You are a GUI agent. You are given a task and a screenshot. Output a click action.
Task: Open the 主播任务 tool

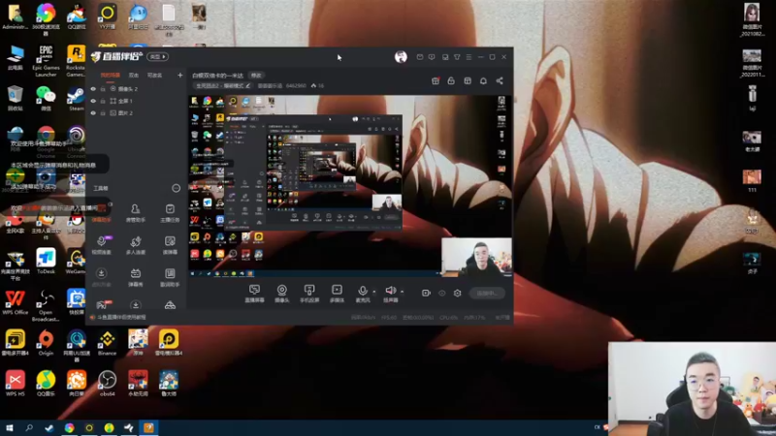pos(170,213)
